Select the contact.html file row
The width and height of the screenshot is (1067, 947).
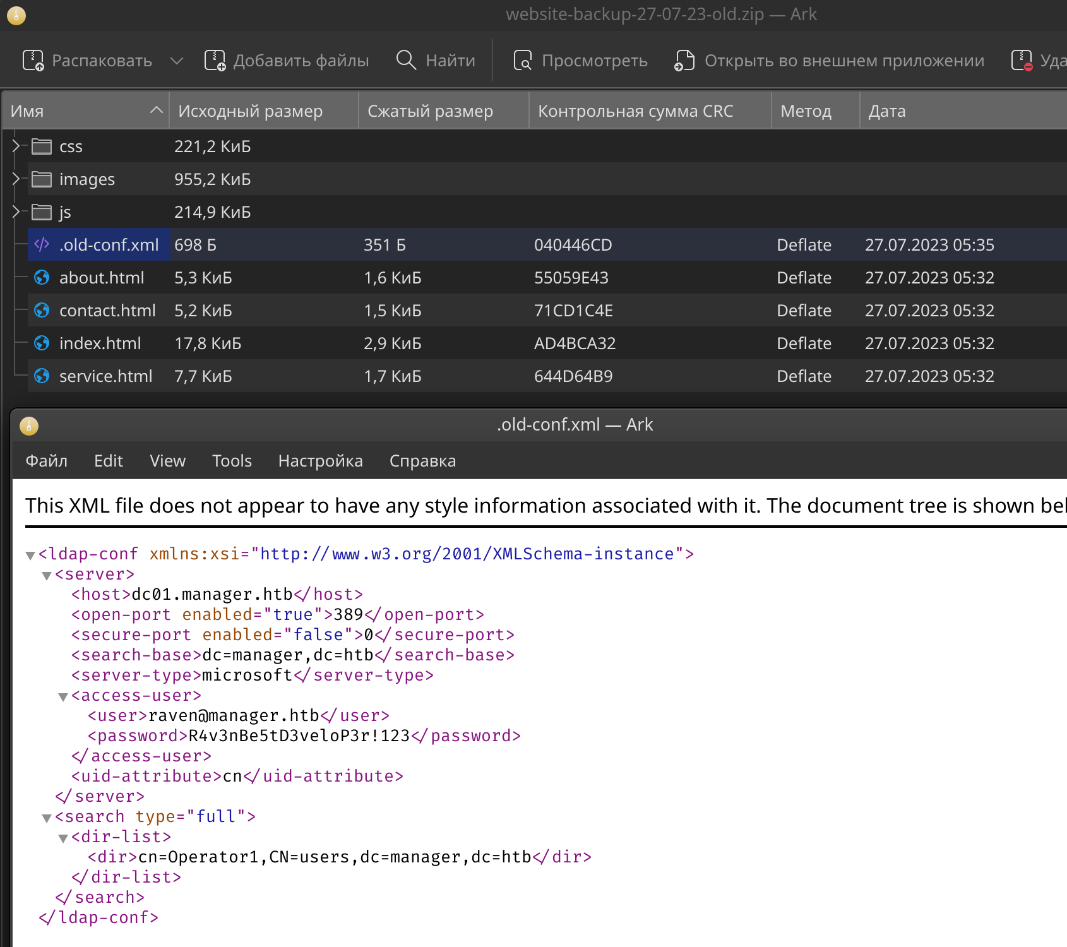[547, 310]
